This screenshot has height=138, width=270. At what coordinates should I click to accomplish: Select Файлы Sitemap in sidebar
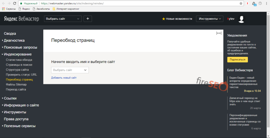coord(16,85)
